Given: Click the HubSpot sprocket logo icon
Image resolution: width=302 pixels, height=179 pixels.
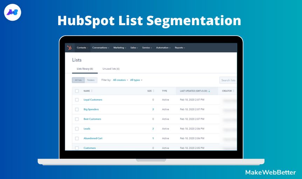Looking at the screenshot, I should (69, 48).
